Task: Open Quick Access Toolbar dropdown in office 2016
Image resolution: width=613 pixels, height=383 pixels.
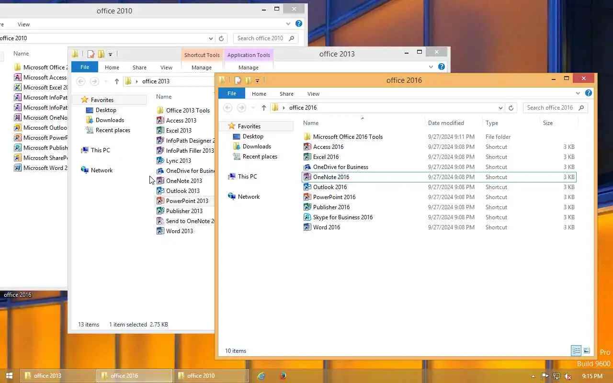Action: click(257, 80)
